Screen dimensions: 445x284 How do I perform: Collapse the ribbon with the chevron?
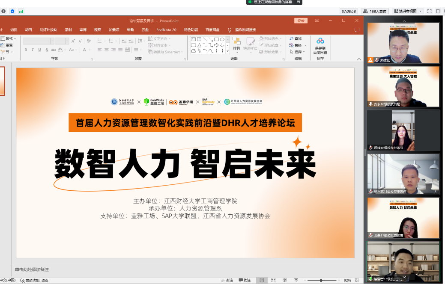coord(359,59)
